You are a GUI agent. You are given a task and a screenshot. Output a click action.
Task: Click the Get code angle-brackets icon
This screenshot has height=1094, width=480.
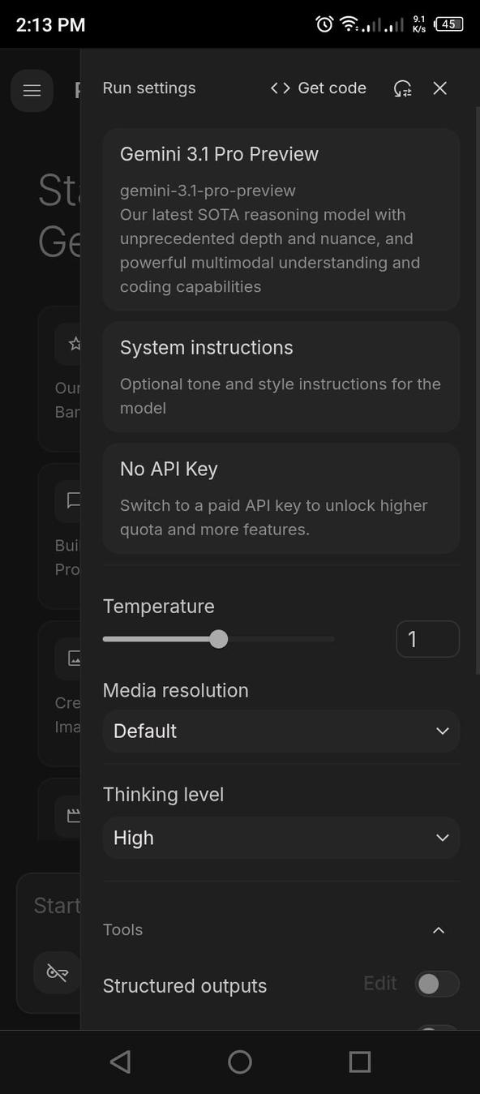coord(279,88)
